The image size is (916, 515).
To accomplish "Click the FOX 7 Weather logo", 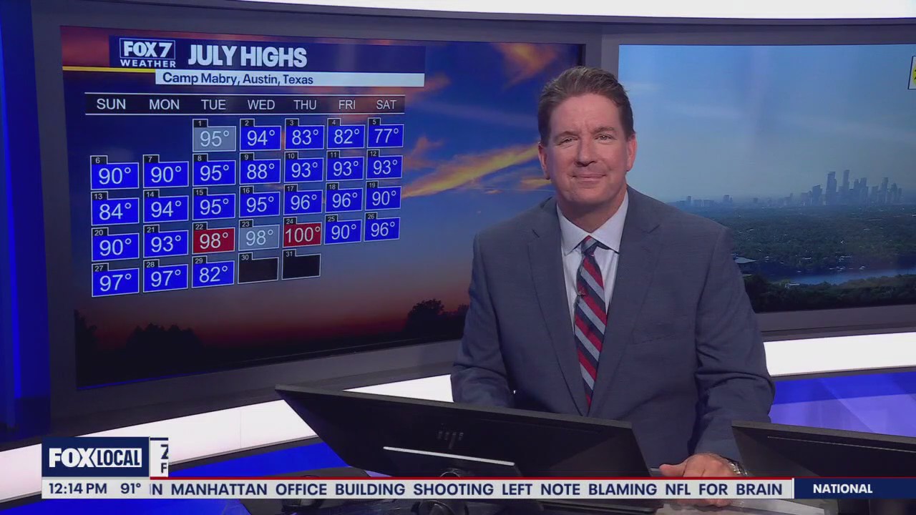I will pyautogui.click(x=147, y=54).
